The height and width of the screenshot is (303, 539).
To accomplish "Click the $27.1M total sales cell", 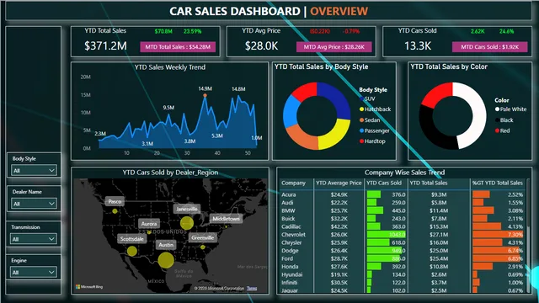I will (x=439, y=235).
